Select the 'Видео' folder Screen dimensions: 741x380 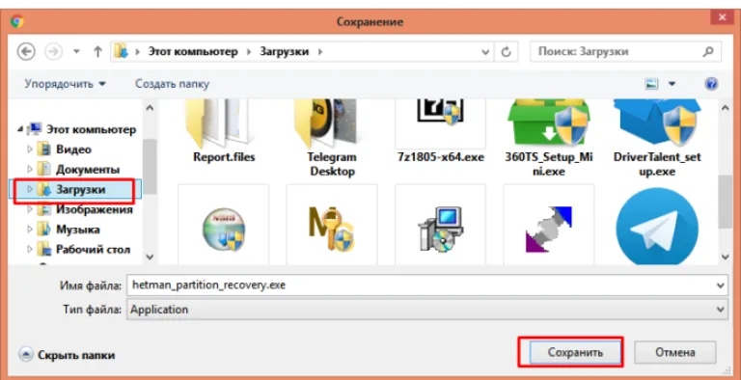tap(73, 149)
